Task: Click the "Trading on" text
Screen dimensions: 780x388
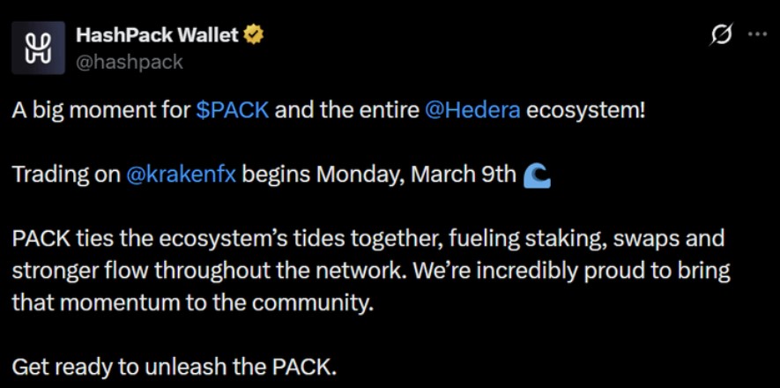Action: point(65,175)
